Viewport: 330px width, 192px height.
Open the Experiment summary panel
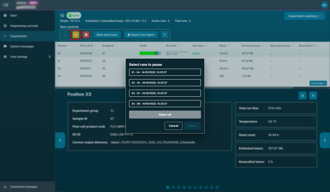[x=304, y=16]
